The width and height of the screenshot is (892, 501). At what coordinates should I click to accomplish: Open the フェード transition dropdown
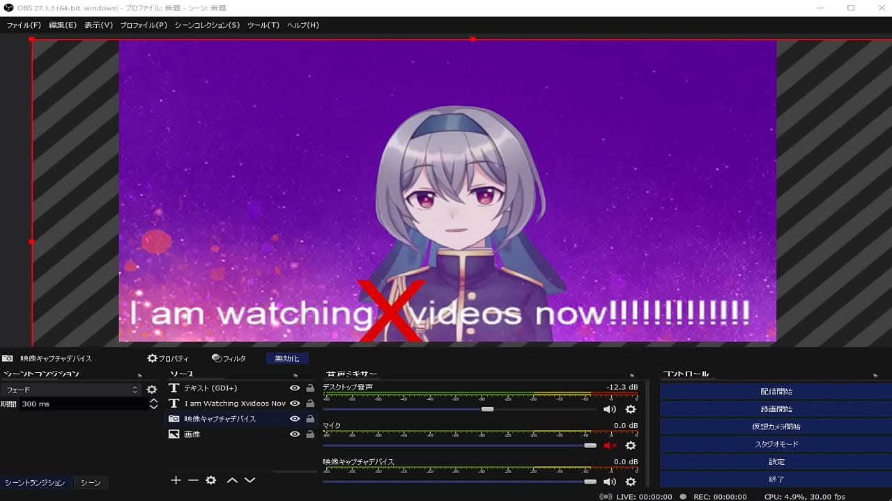(x=70, y=390)
